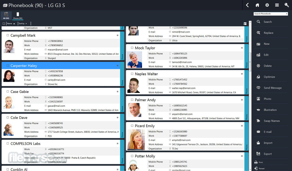Expand the Sort by menu
This screenshot has height=171, width=292.
pyautogui.click(x=23, y=24)
